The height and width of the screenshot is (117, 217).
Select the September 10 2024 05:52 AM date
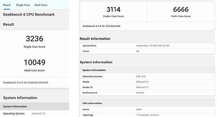click(x=153, y=45)
